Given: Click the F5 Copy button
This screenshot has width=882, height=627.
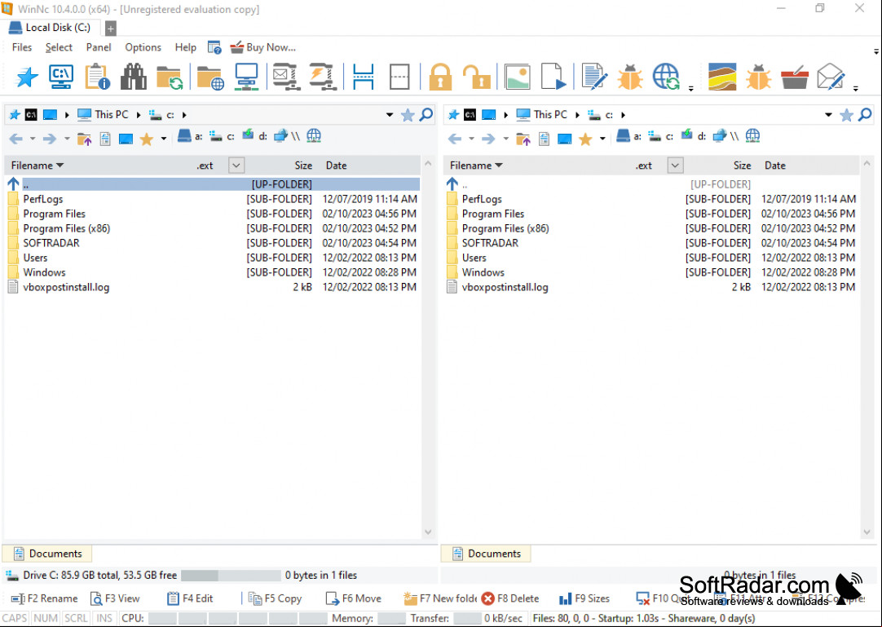Looking at the screenshot, I should pyautogui.click(x=276, y=598).
